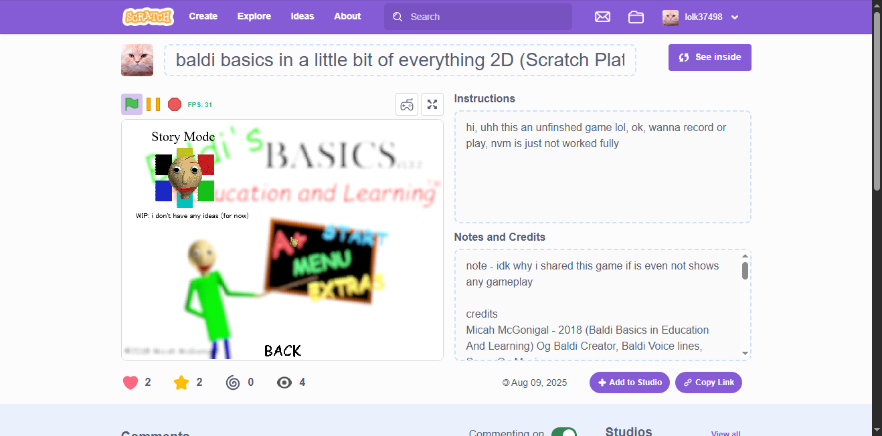Viewport: 882px width, 436px height.
Task: Focus the Search input field
Action: 478,17
